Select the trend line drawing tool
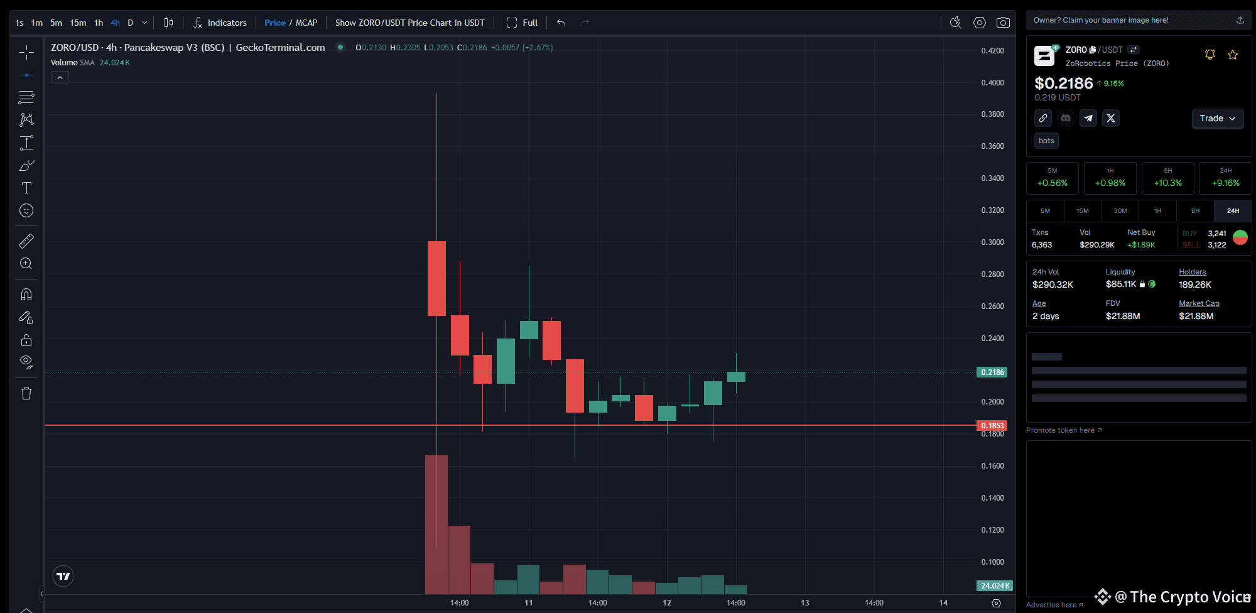The height and width of the screenshot is (613, 1256). (26, 75)
